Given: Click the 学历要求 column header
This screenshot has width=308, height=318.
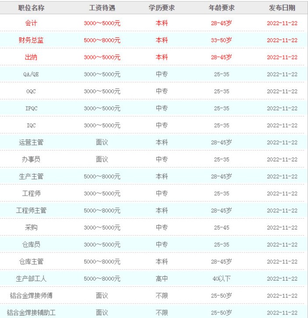Looking at the screenshot, I should pos(161,8).
